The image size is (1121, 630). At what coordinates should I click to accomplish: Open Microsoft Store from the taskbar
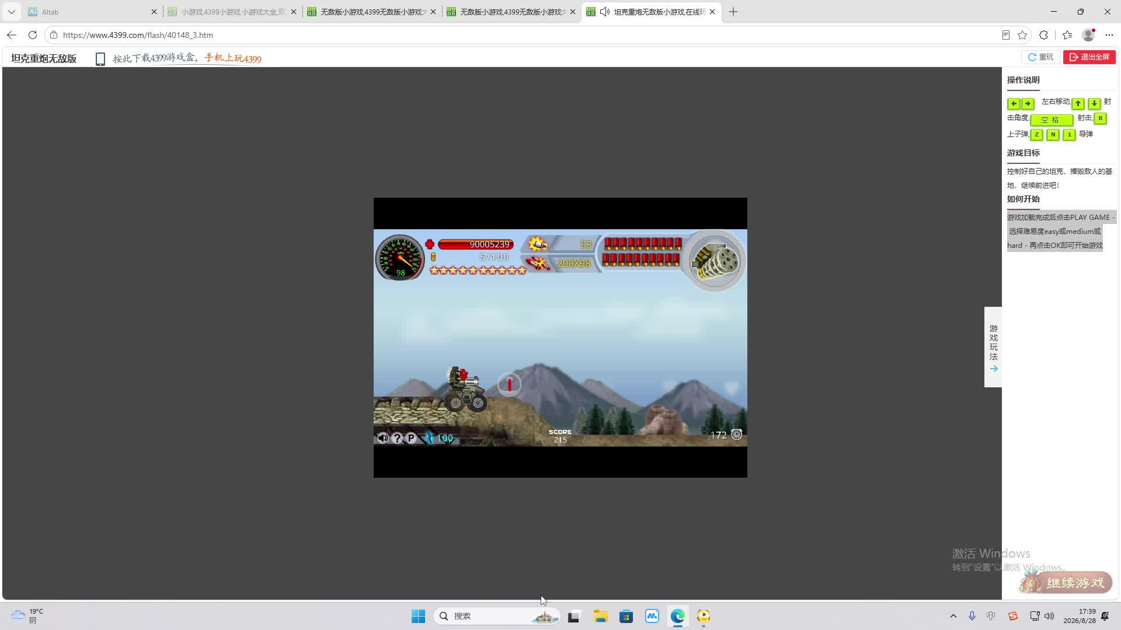point(626,616)
